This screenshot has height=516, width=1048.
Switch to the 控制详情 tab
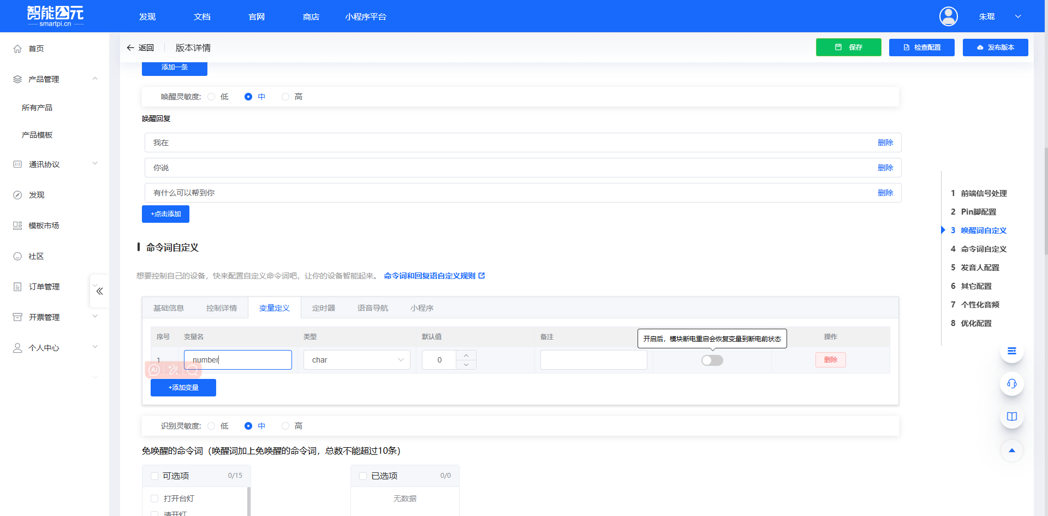coord(221,308)
